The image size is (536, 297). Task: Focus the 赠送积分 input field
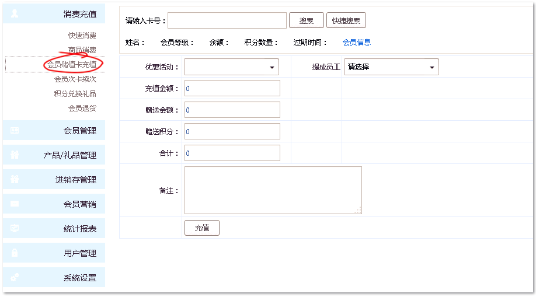232,132
